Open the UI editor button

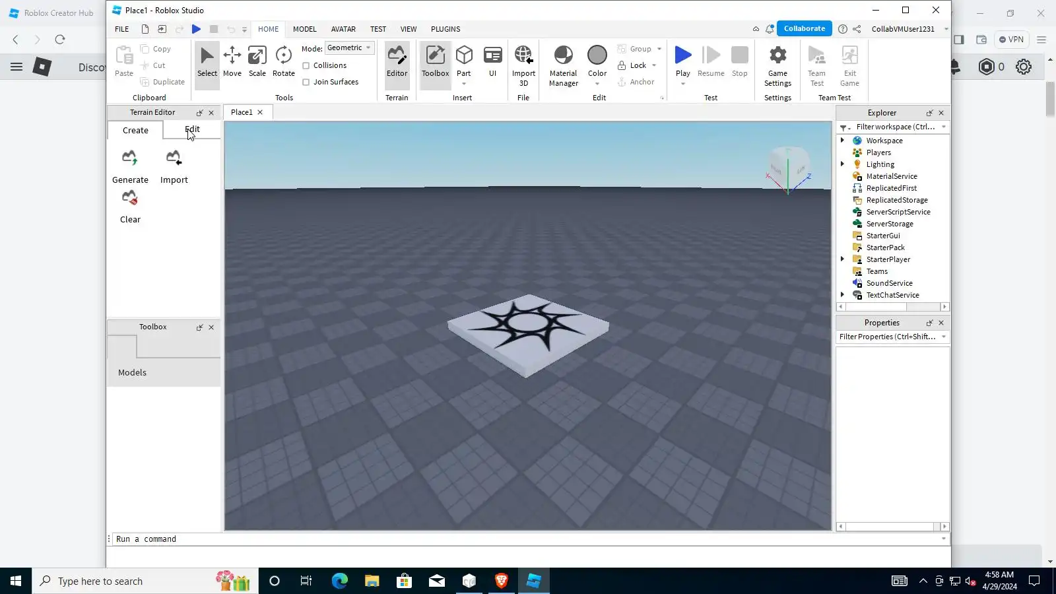[492, 61]
